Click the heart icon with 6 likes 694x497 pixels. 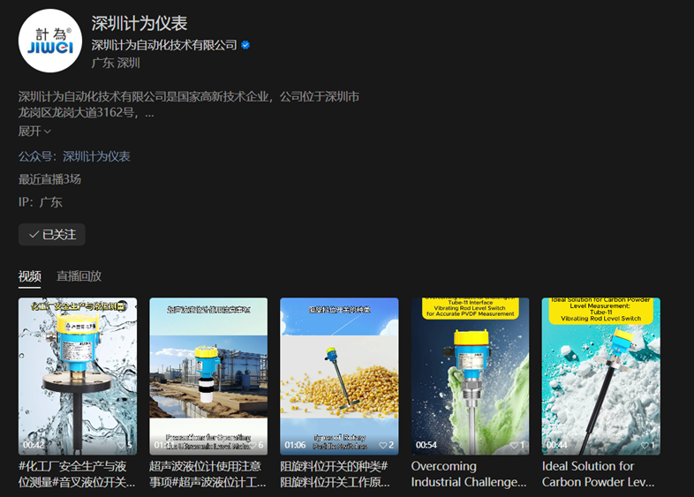253,445
